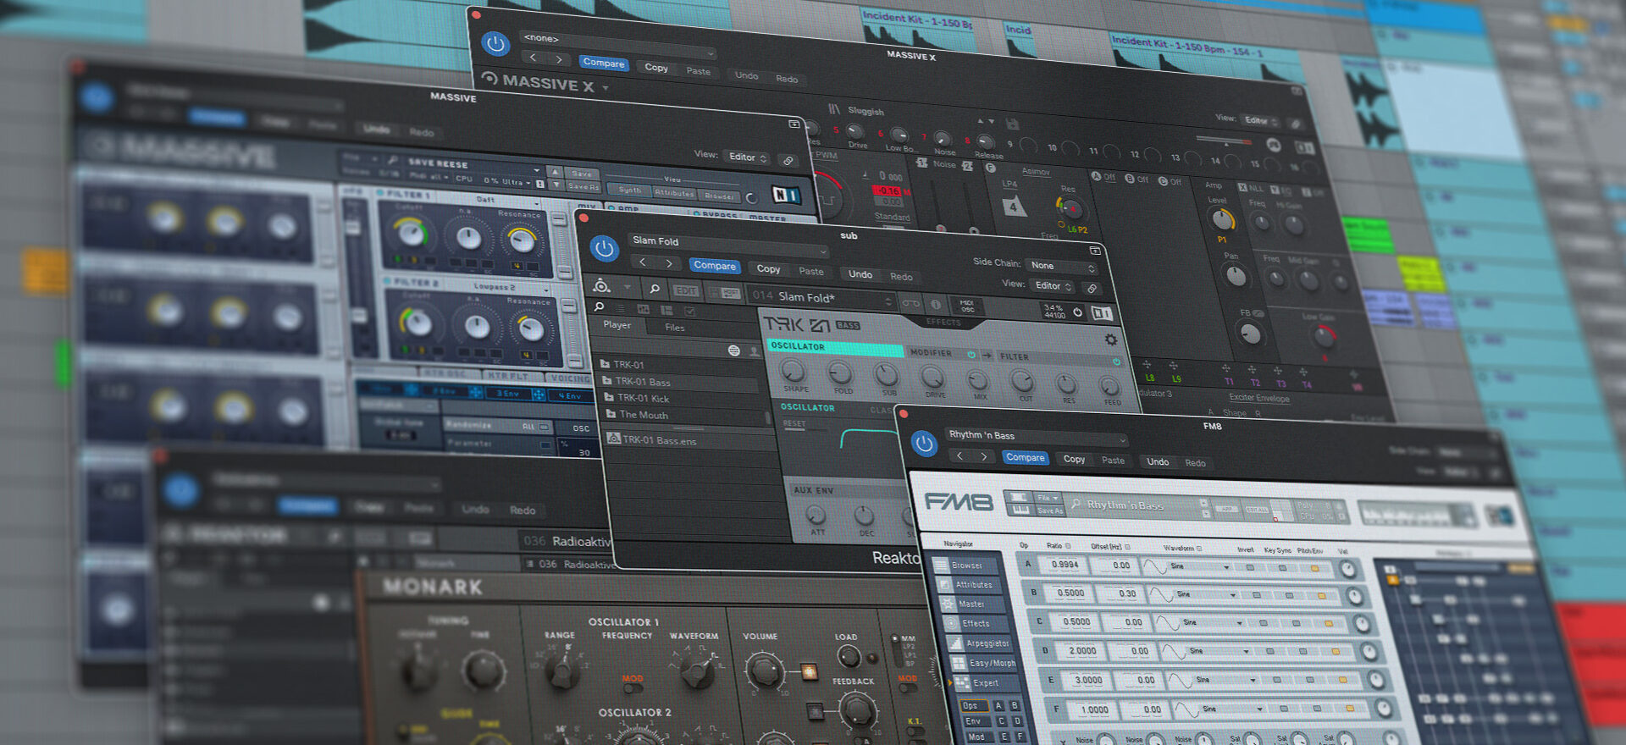
Task: Click FM8 keyboard icon in header
Action: (x=1020, y=510)
